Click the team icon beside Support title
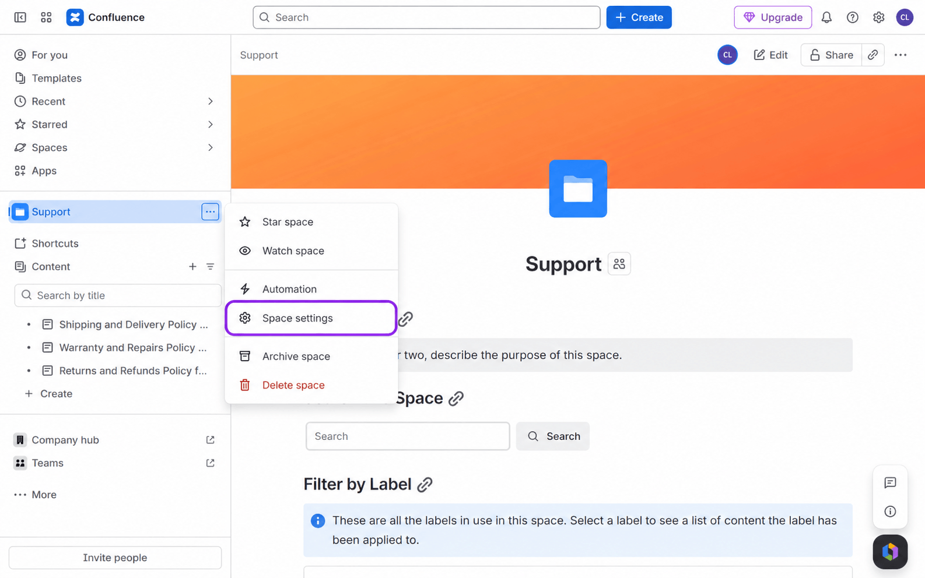Image resolution: width=925 pixels, height=578 pixels. click(x=619, y=264)
